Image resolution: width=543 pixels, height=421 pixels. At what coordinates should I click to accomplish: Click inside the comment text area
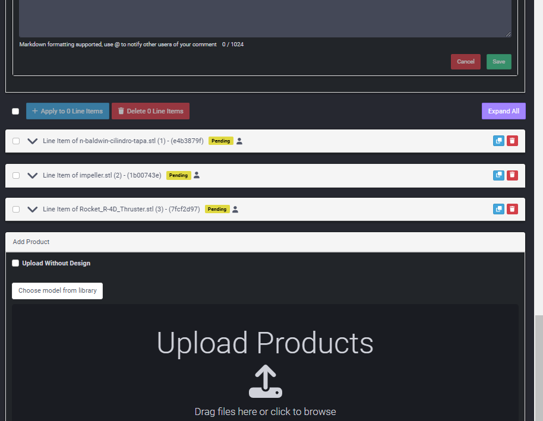(265, 18)
